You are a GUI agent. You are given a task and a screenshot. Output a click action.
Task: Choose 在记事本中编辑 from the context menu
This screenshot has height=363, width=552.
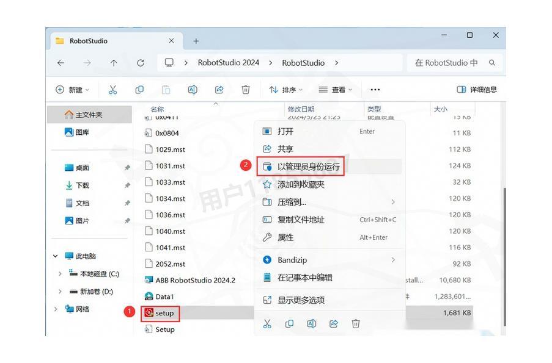coord(329,278)
